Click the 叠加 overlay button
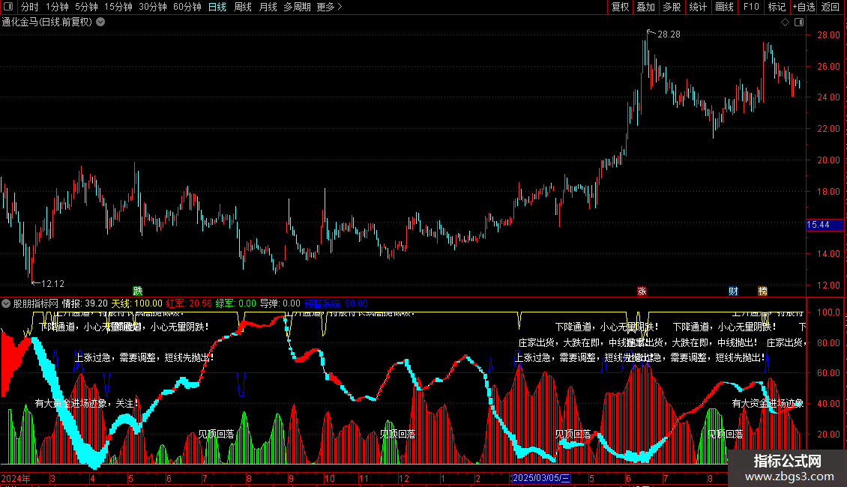This screenshot has width=847, height=487. (646, 7)
